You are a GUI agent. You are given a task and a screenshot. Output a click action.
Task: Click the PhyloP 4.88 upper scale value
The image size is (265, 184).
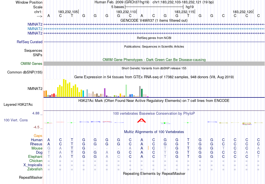click(x=36, y=113)
